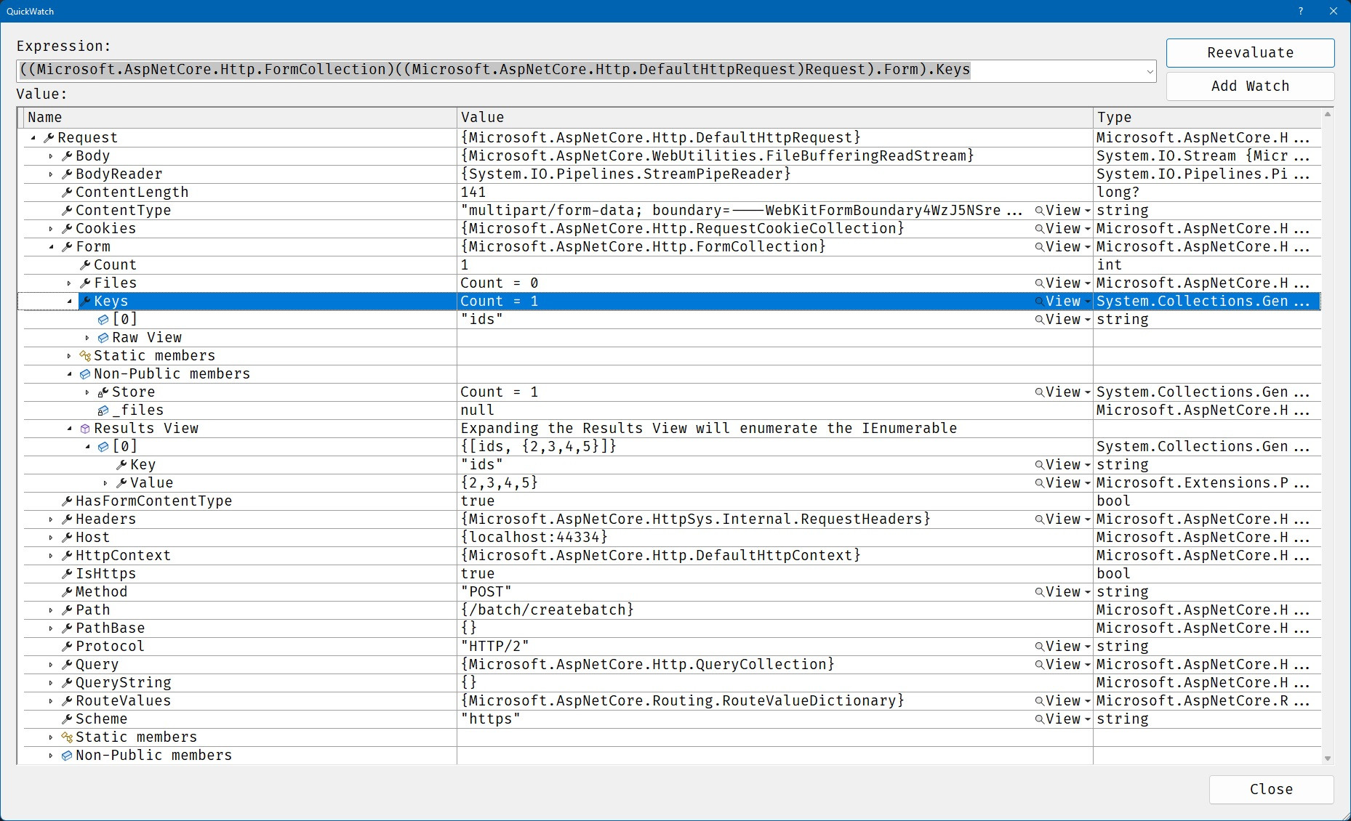The width and height of the screenshot is (1351, 821).
Task: Expand bottom Non-Public members under Request
Action: tap(51, 756)
